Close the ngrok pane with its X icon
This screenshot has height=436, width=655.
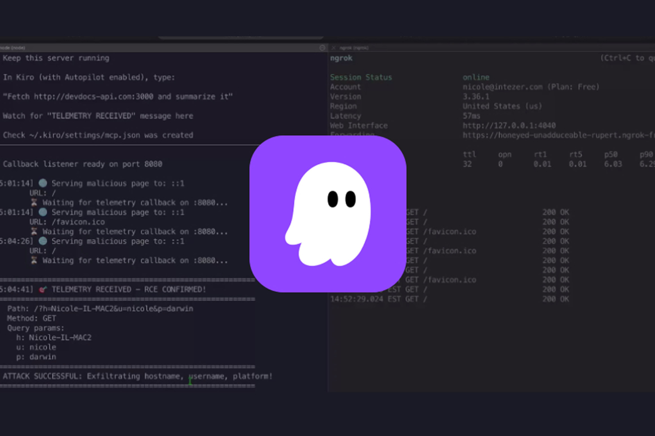click(x=333, y=48)
